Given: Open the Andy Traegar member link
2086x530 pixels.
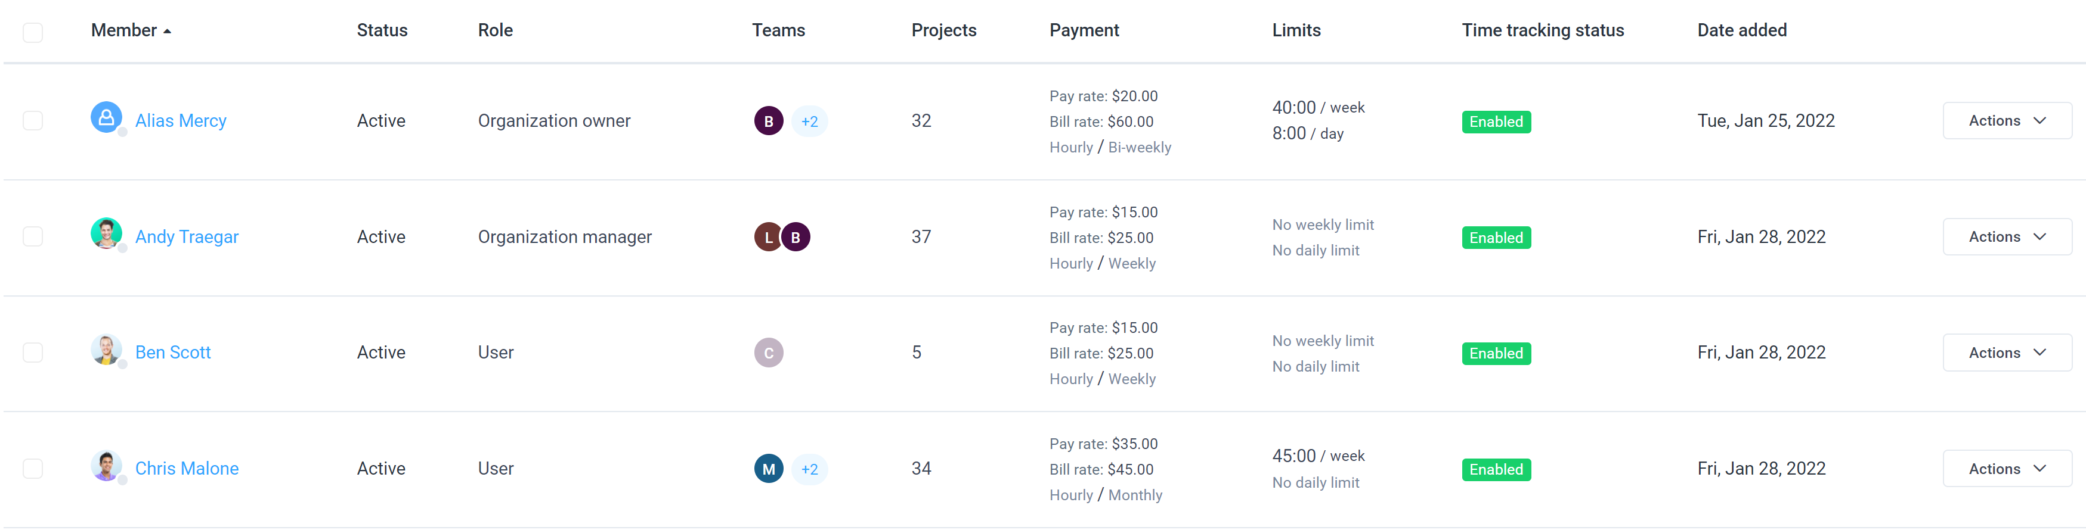Looking at the screenshot, I should (x=186, y=237).
